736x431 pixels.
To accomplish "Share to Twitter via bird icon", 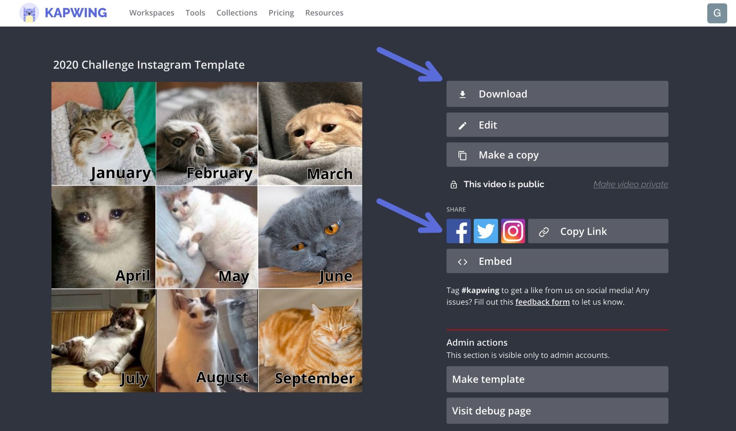I will (486, 231).
